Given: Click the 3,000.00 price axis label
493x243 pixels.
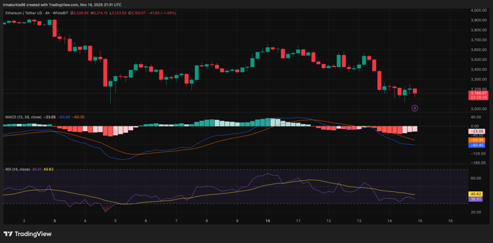Looking at the screenshot, I should pyautogui.click(x=479, y=109).
